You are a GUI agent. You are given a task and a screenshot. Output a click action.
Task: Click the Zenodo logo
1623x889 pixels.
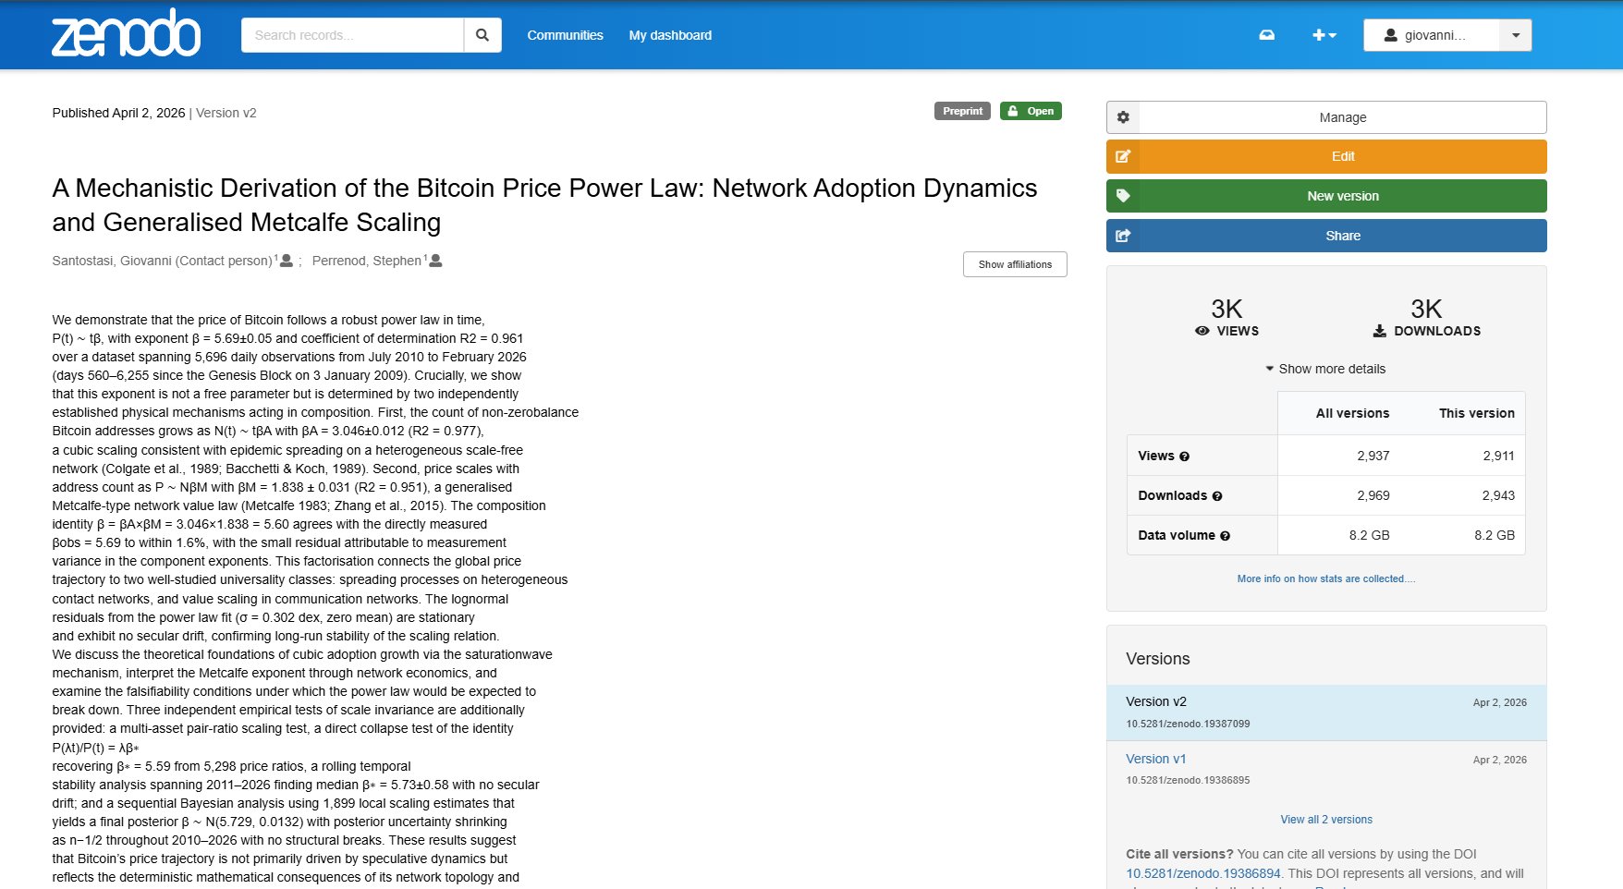(126, 34)
